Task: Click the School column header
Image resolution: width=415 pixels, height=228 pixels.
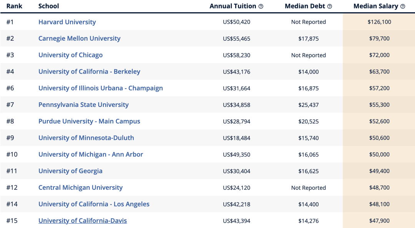Action: tap(49, 7)
